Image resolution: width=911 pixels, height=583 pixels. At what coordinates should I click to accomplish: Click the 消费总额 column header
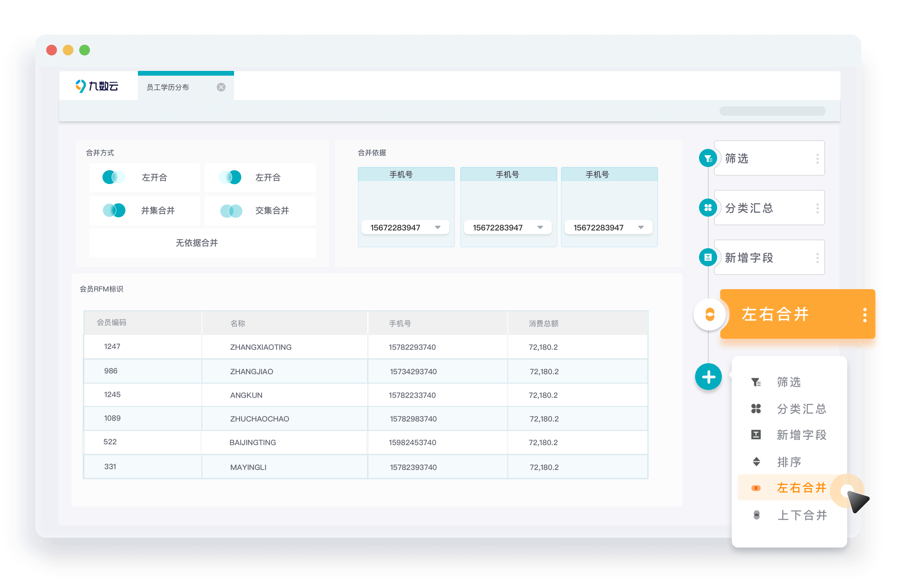(x=543, y=323)
